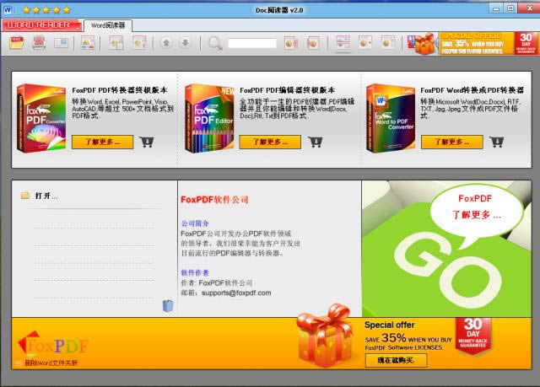Click the orange gift box in bottom banner
The width and height of the screenshot is (540, 387).
click(x=324, y=336)
